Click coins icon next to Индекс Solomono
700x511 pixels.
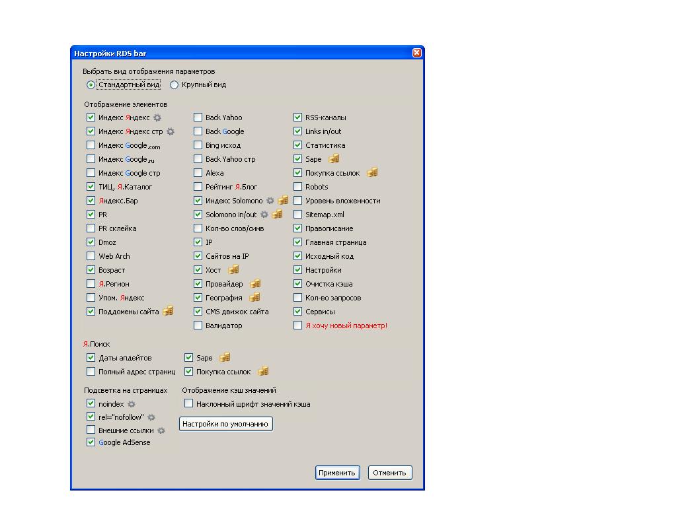[283, 200]
